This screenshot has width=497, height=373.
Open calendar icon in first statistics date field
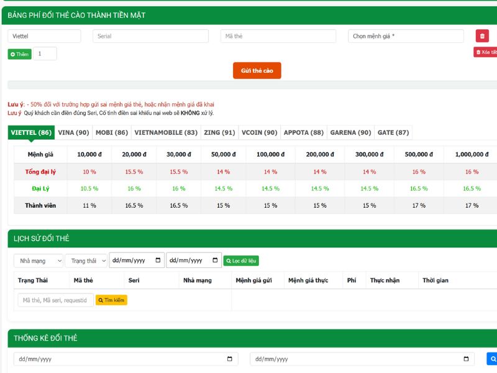(x=229, y=359)
